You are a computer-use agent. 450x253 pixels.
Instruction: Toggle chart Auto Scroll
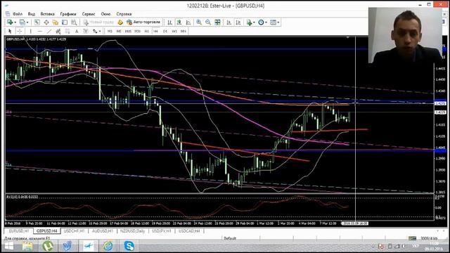pyautogui.click(x=229, y=22)
